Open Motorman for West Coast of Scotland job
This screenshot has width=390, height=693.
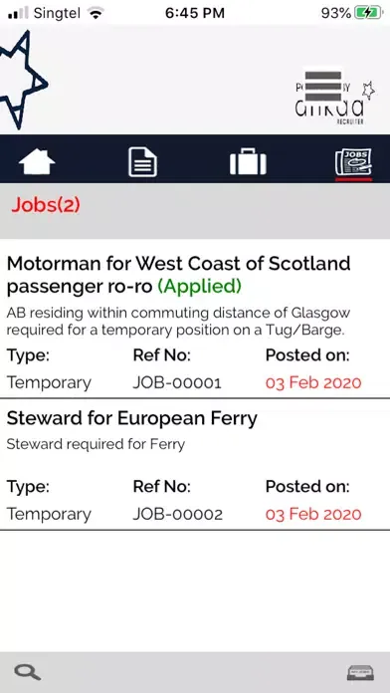(178, 275)
